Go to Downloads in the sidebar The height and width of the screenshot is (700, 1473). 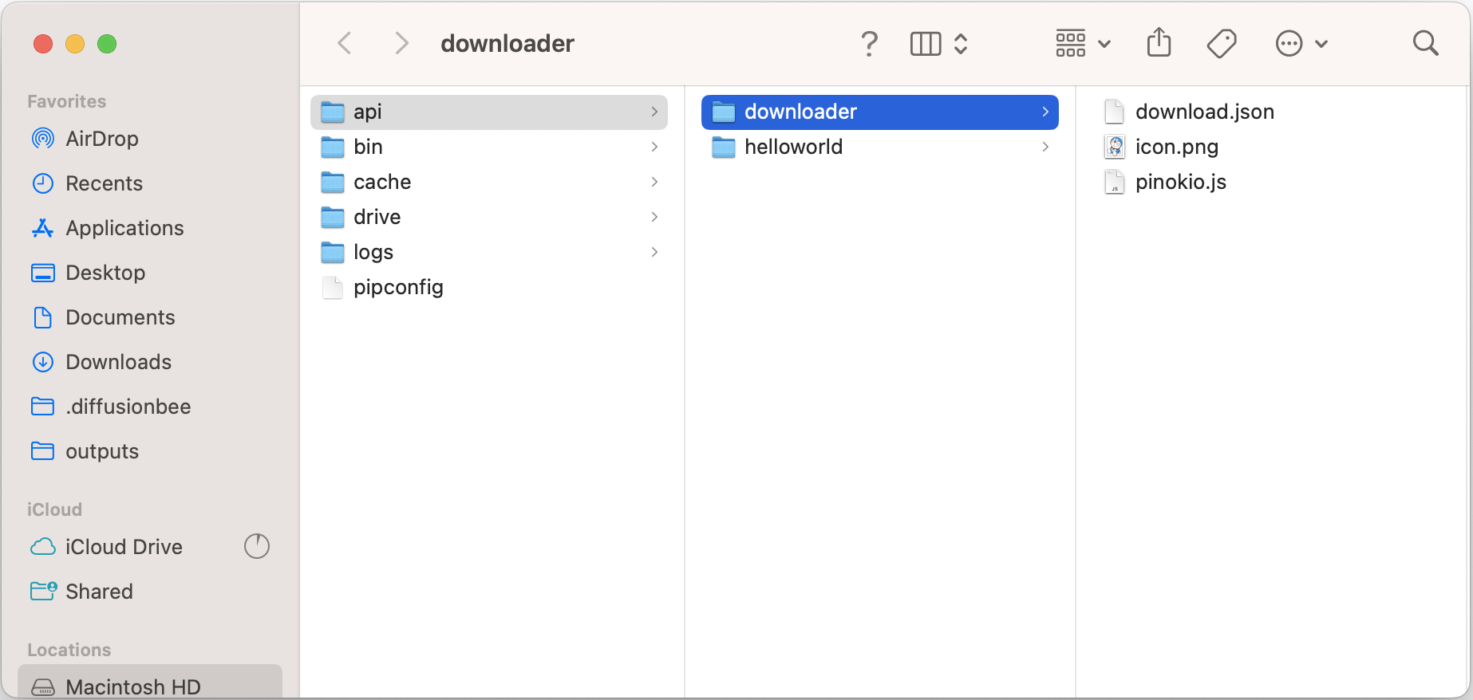(118, 362)
